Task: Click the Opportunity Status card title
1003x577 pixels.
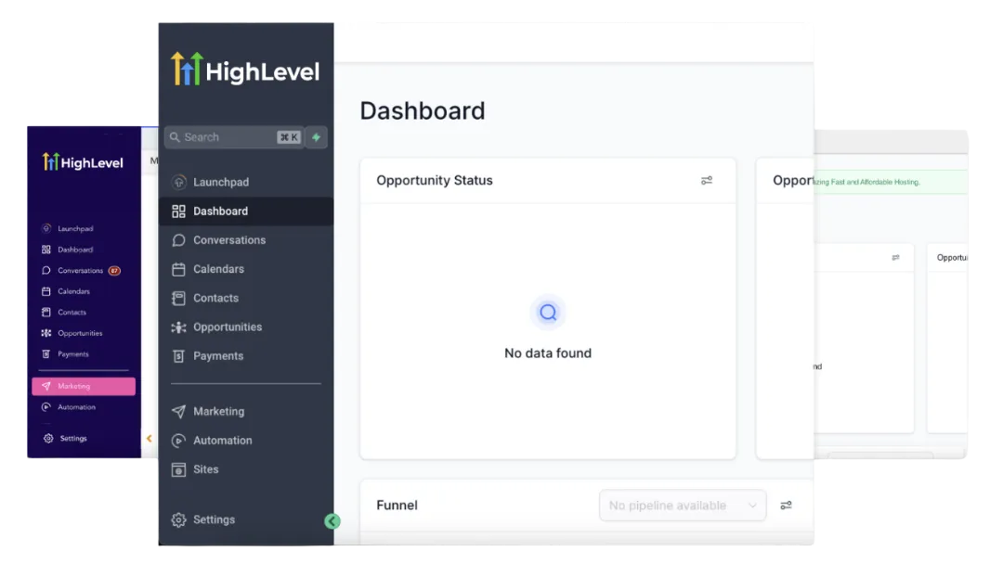Action: point(435,181)
